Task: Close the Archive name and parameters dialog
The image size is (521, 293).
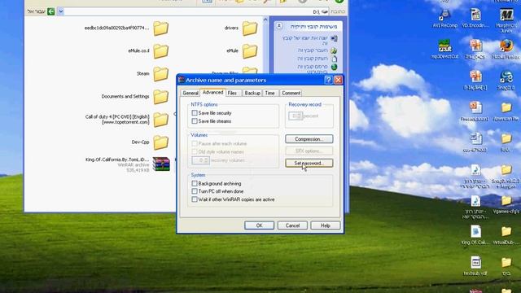Action: pyautogui.click(x=338, y=80)
